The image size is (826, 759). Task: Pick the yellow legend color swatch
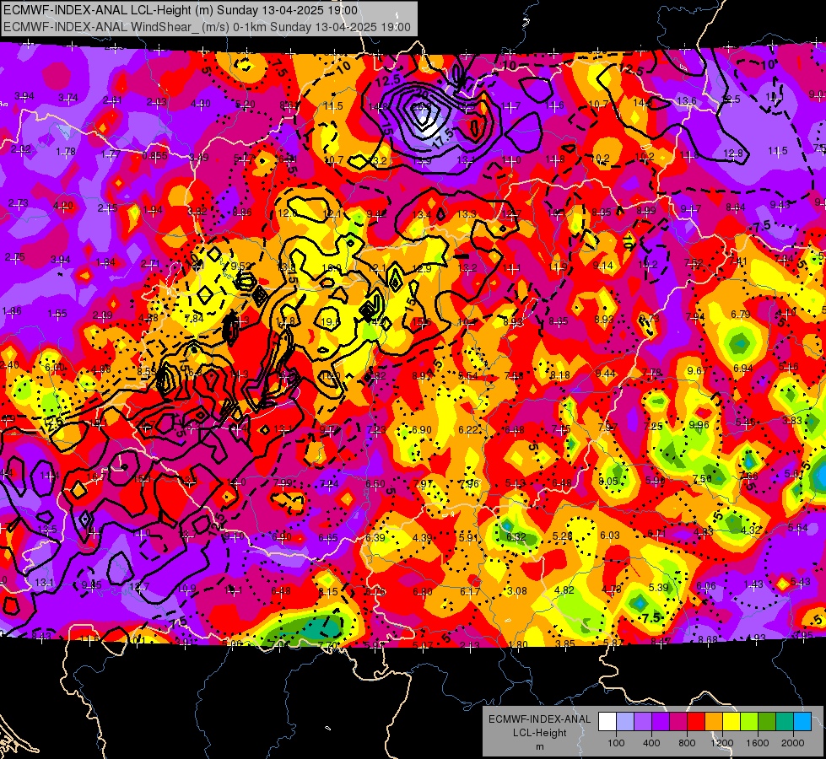(x=732, y=722)
